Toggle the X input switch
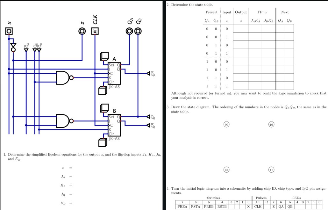328x210 pixels. 9,31
